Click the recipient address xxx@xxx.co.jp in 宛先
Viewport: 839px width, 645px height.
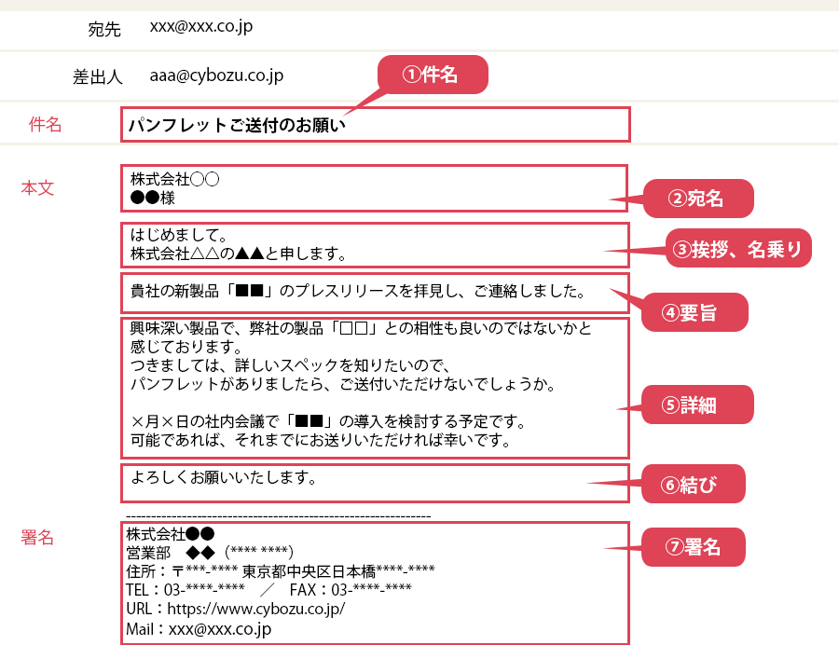pyautogui.click(x=200, y=27)
